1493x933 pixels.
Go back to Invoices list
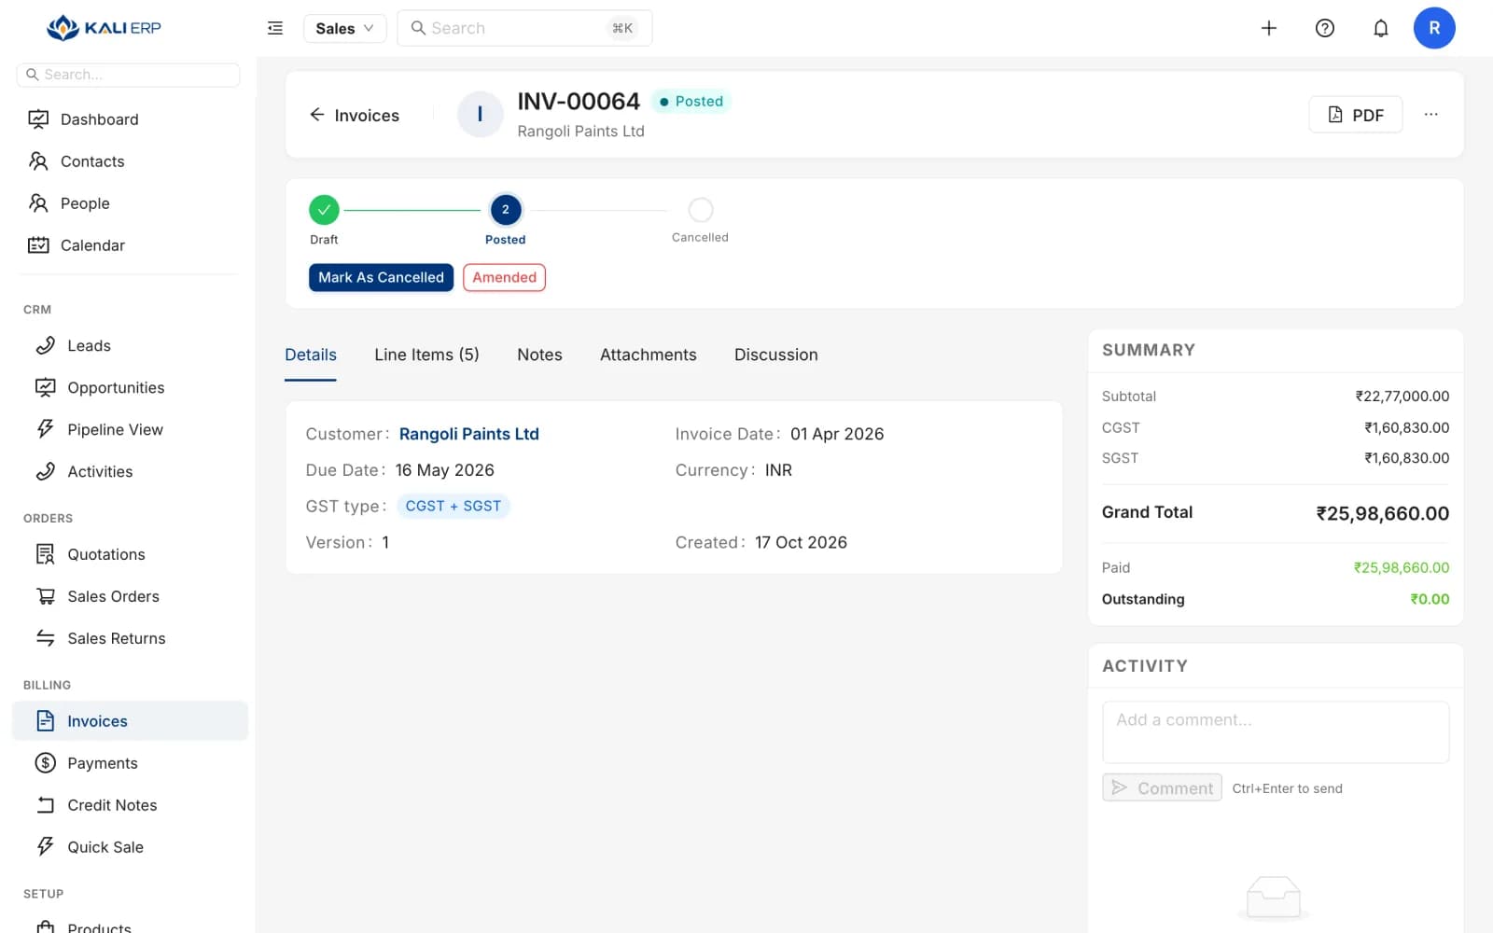[x=355, y=115]
